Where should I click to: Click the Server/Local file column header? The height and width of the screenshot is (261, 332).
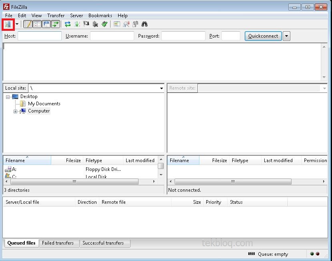pyautogui.click(x=39, y=202)
